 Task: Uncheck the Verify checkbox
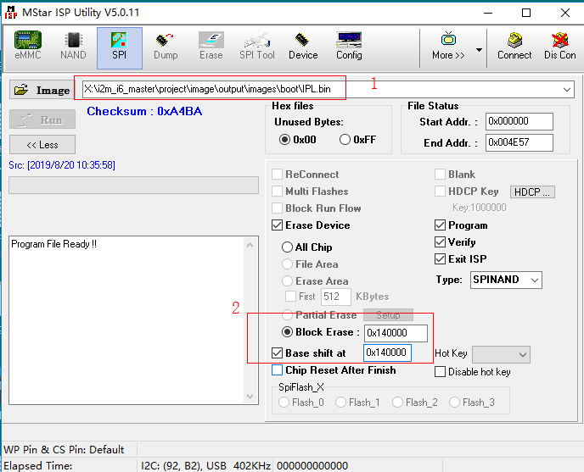(440, 242)
